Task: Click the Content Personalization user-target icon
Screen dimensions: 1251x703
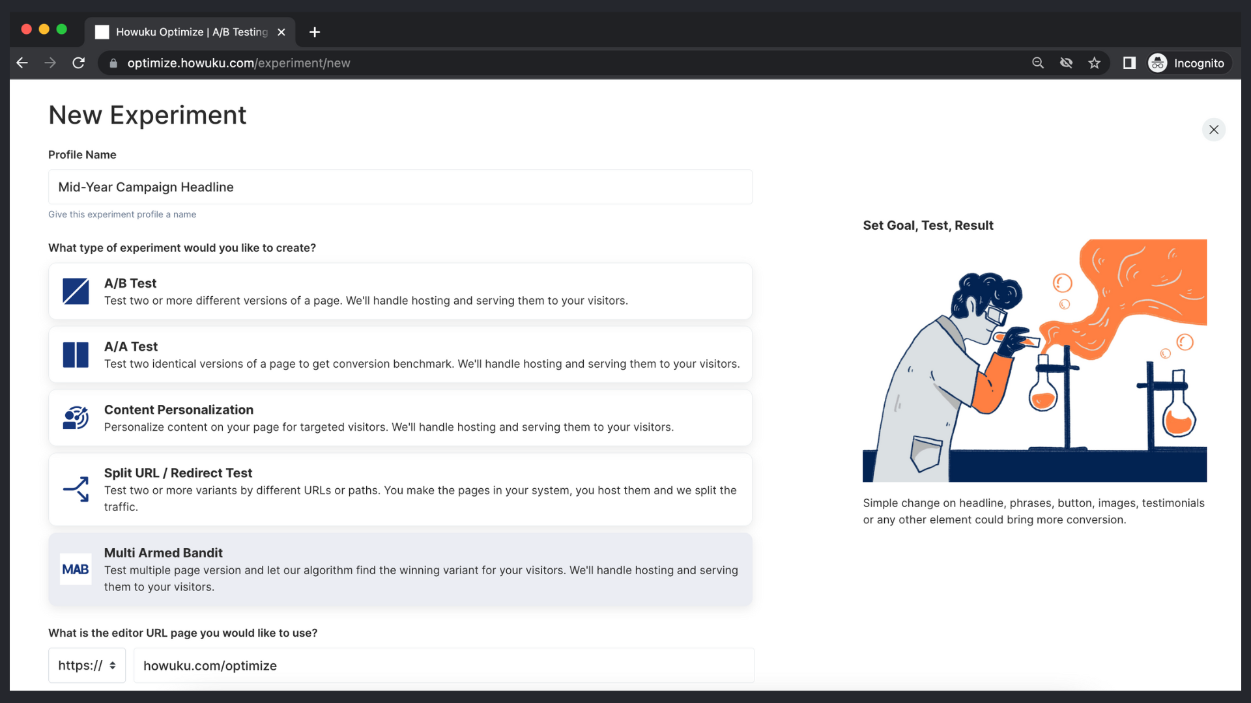Action: [x=76, y=418]
